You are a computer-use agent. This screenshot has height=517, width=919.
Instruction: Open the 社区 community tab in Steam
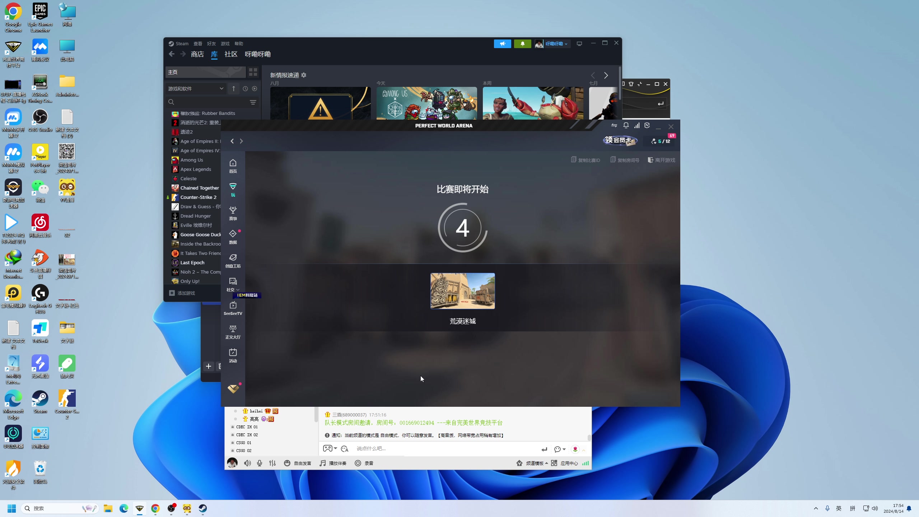[231, 54]
